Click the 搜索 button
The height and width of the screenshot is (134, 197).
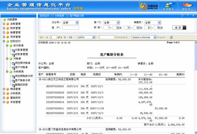179,28
